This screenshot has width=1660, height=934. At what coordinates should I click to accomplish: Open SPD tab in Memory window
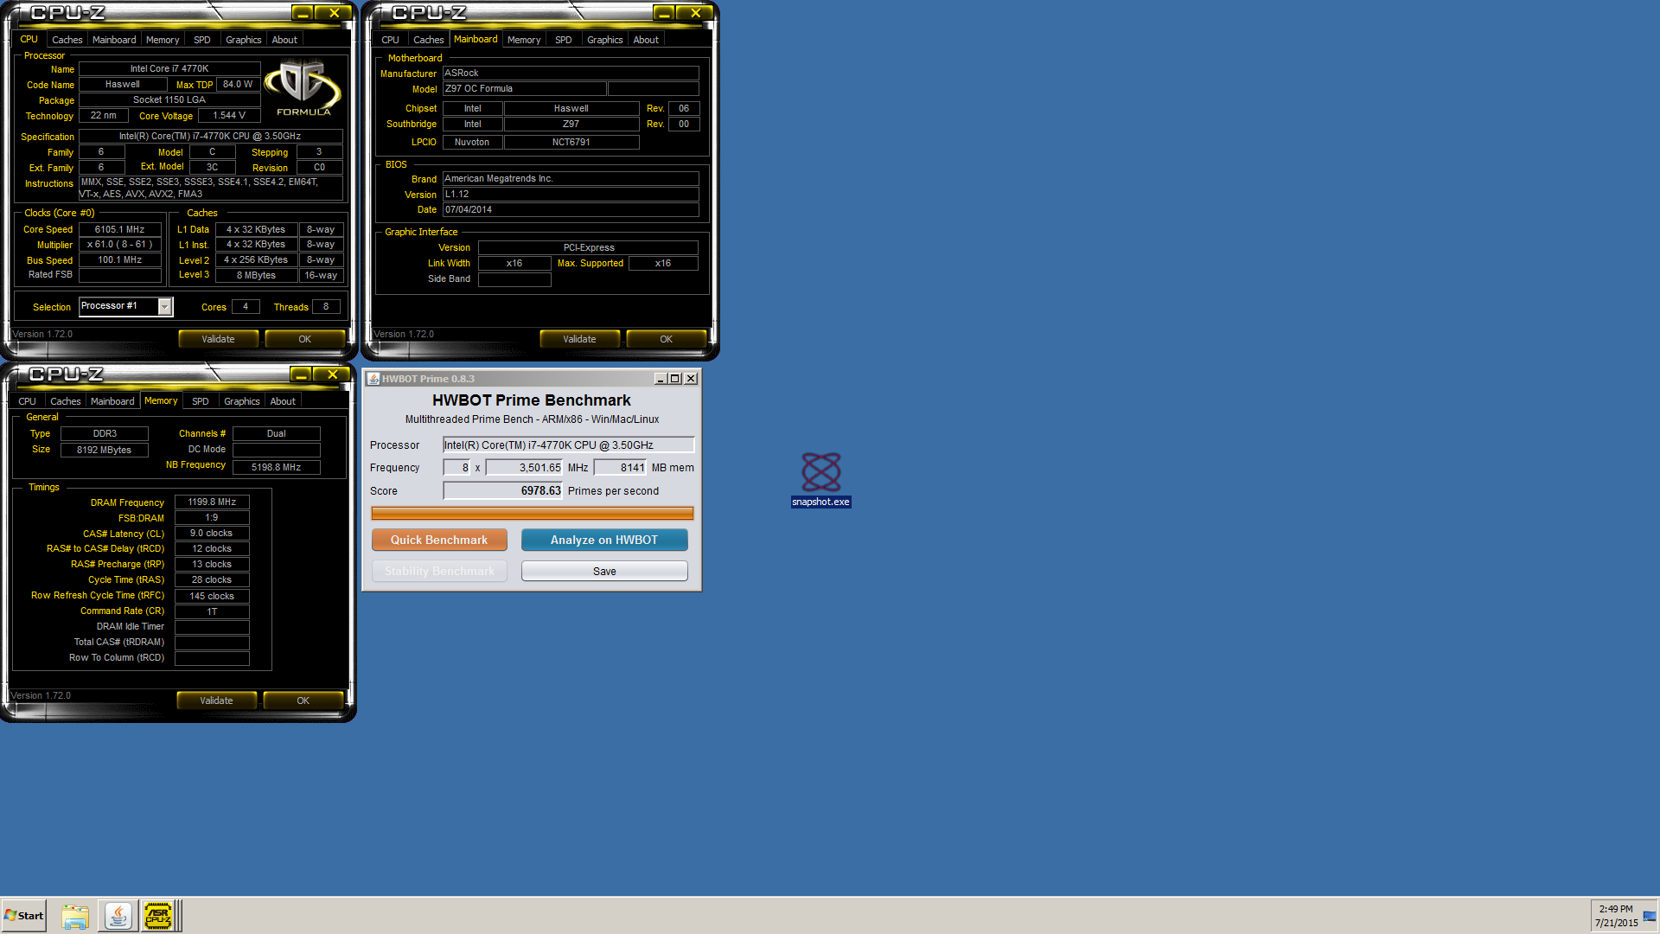point(200,401)
